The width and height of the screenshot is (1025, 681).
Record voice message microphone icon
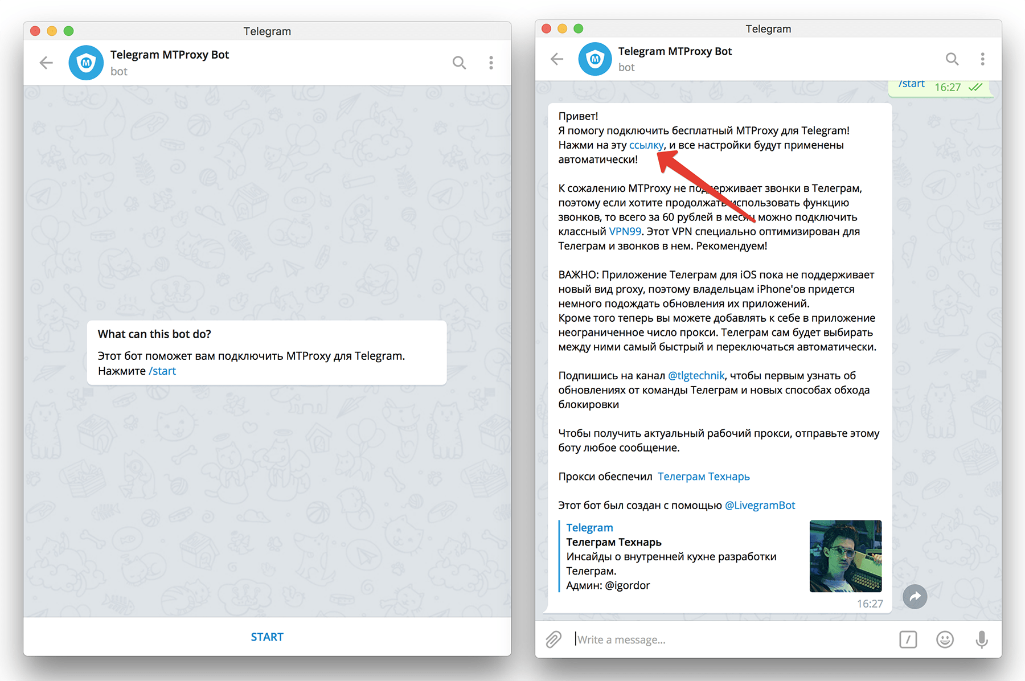(982, 639)
